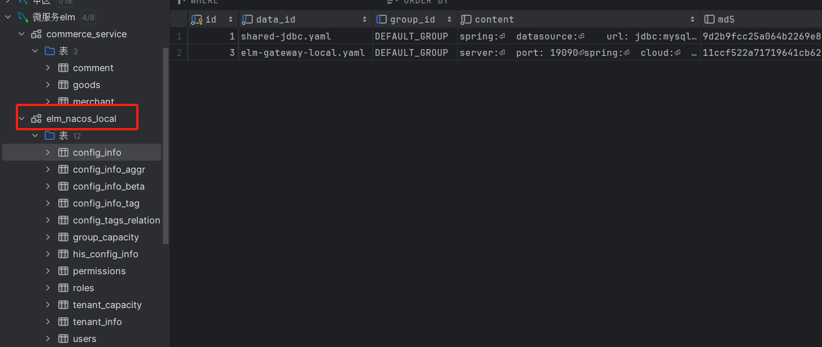Select md5 cell starting 9d2b9fcc
Image resolution: width=822 pixels, height=347 pixels.
click(761, 36)
